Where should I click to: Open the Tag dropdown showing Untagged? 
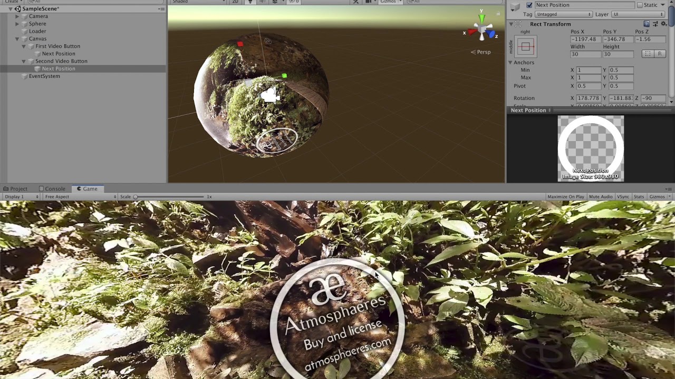(564, 14)
